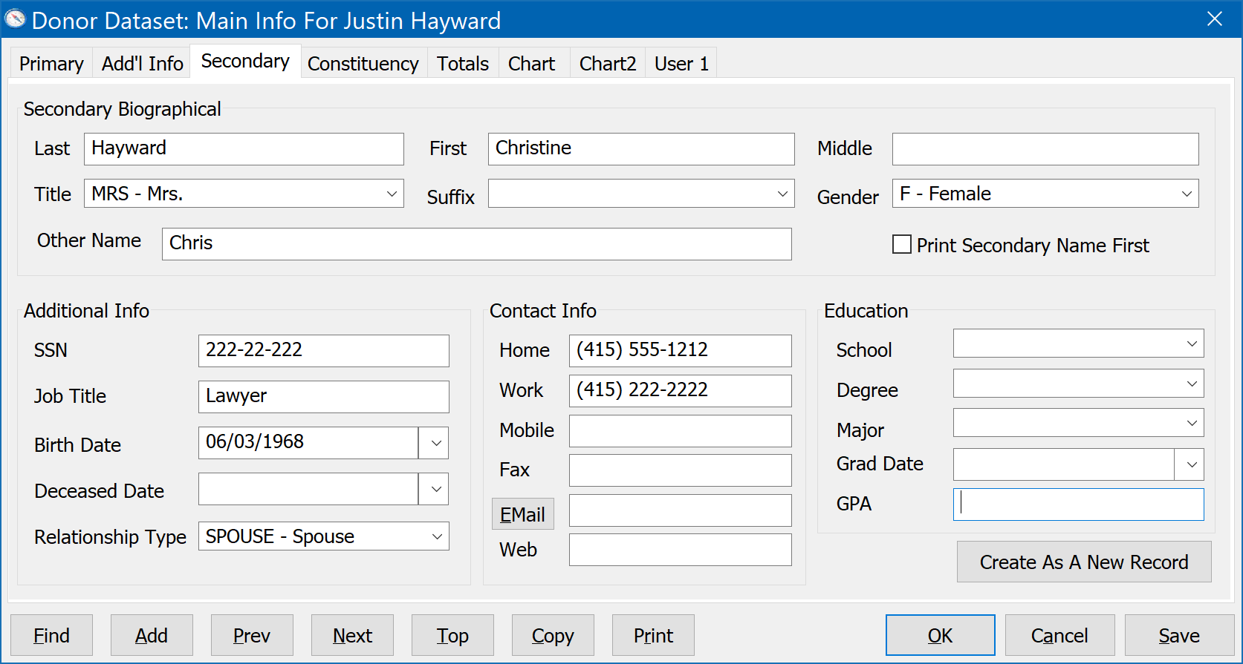The height and width of the screenshot is (664, 1243).
Task: Enable Print Secondary Name First checkbox
Action: [x=902, y=244]
